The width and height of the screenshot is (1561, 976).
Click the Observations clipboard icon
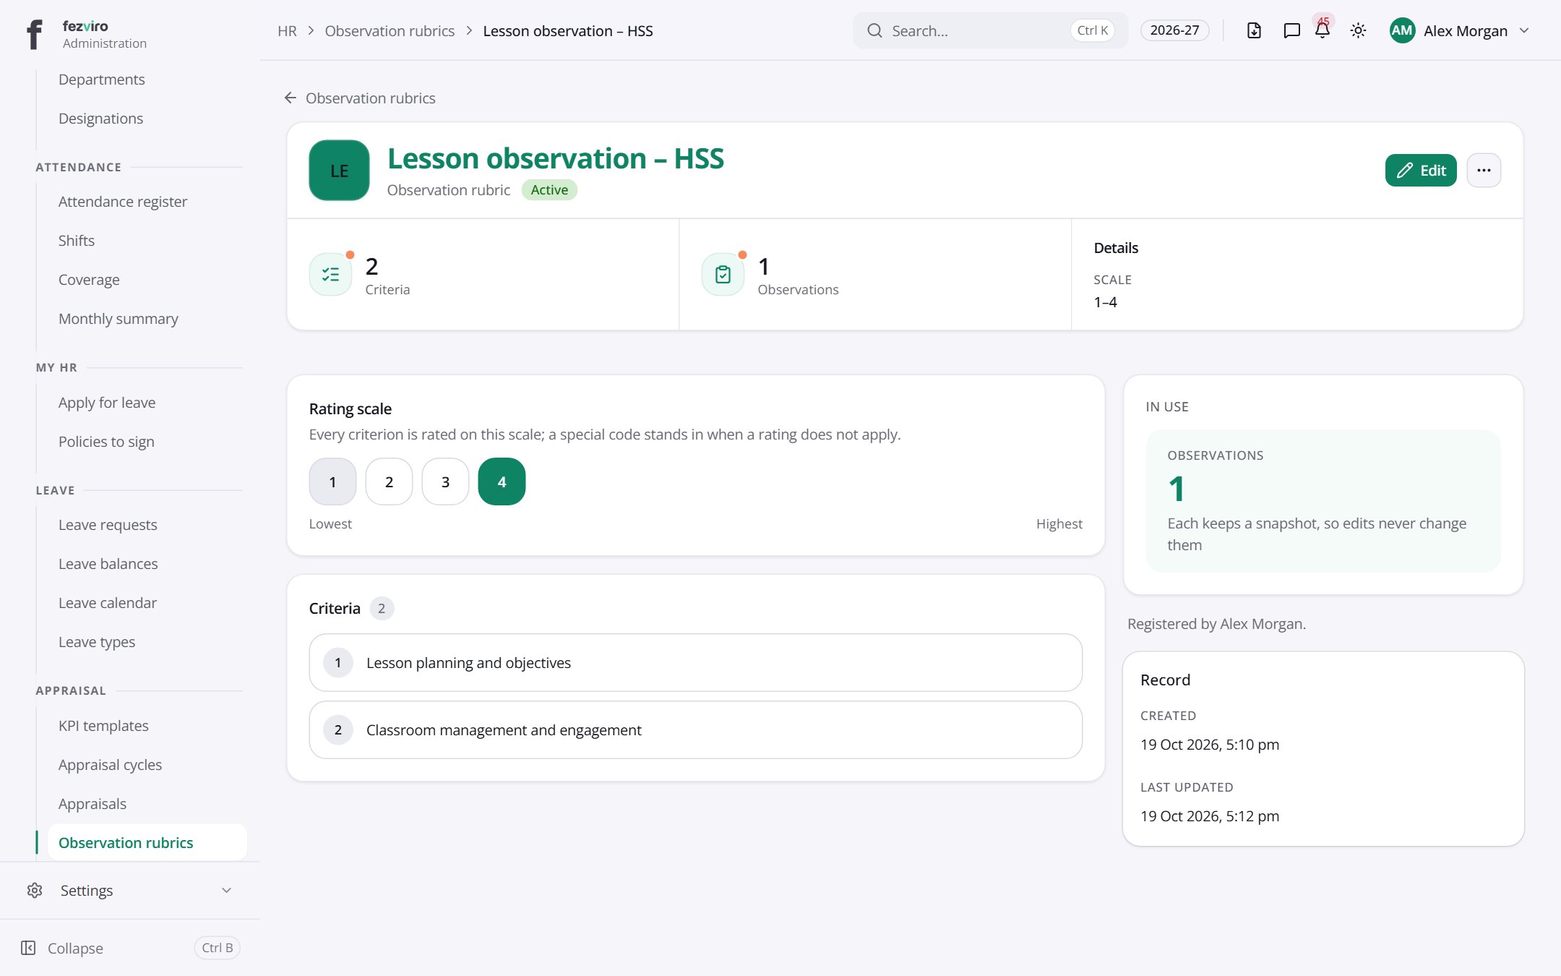click(x=723, y=274)
